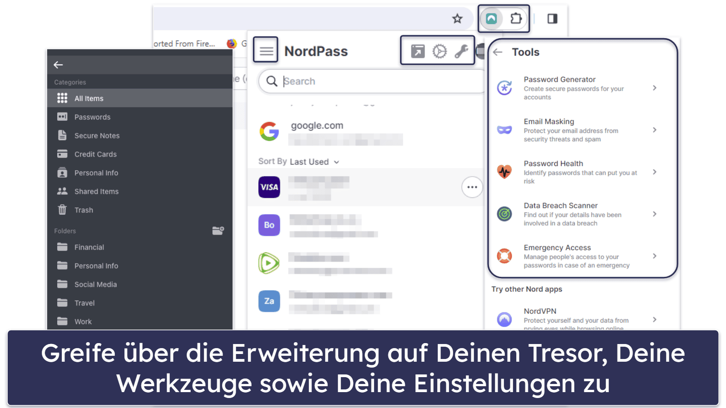Click the Firefox bookmark icon in bookmarks bar
This screenshot has height=408, width=726.
pyautogui.click(x=232, y=44)
